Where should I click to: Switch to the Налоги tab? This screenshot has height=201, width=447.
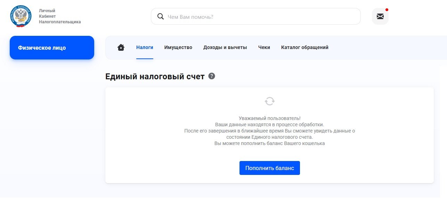145,47
